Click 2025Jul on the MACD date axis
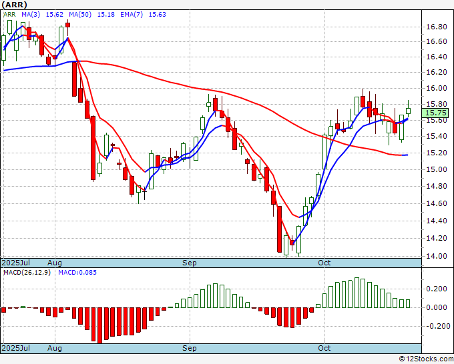 (x=16, y=348)
